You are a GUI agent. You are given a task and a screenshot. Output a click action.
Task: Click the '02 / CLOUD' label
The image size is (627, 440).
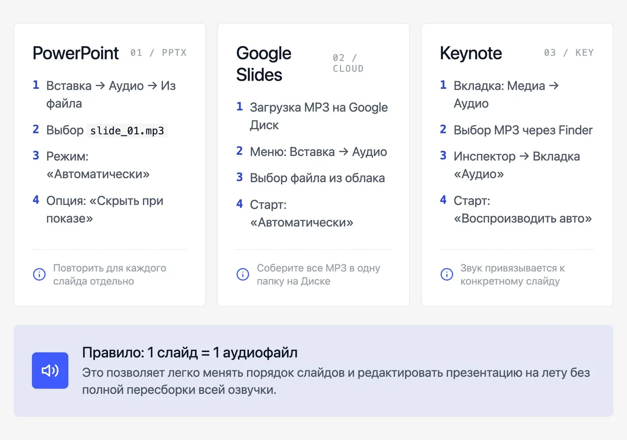pyautogui.click(x=348, y=63)
